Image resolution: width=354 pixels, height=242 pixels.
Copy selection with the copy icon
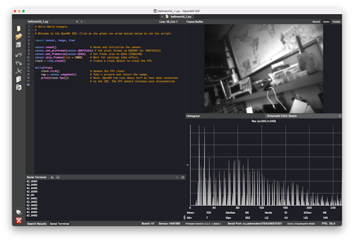click(19, 79)
